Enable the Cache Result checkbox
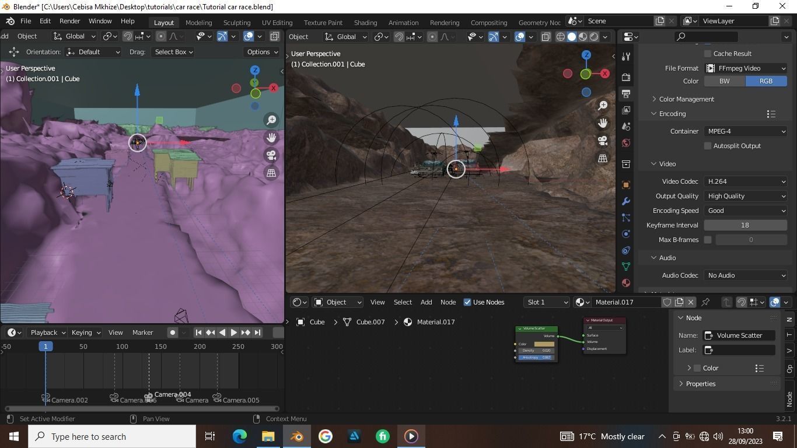Image resolution: width=797 pixels, height=448 pixels. tap(708, 54)
